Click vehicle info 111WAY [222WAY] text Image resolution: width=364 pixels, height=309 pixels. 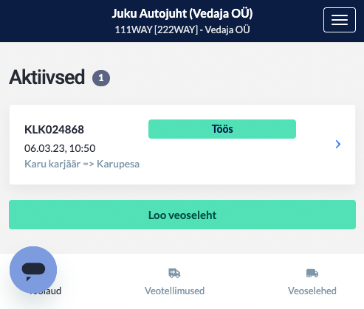[157, 29]
